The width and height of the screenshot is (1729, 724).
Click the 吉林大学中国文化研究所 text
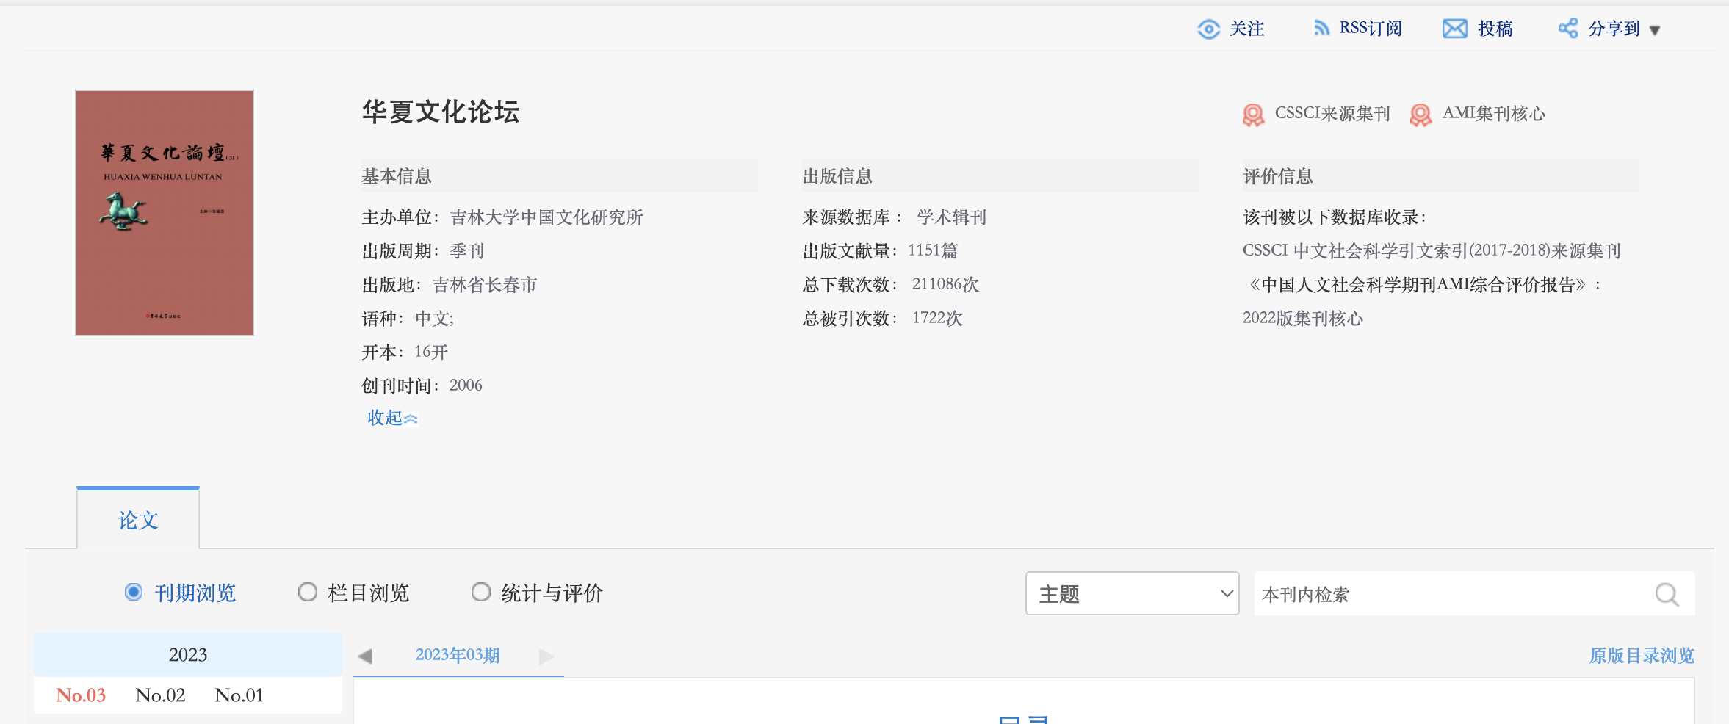point(546,217)
